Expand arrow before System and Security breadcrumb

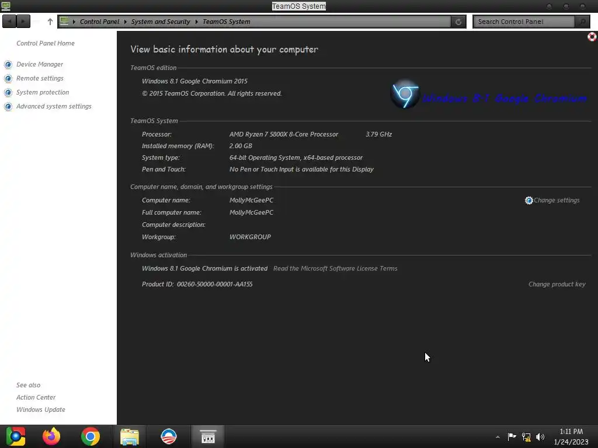pyautogui.click(x=125, y=22)
